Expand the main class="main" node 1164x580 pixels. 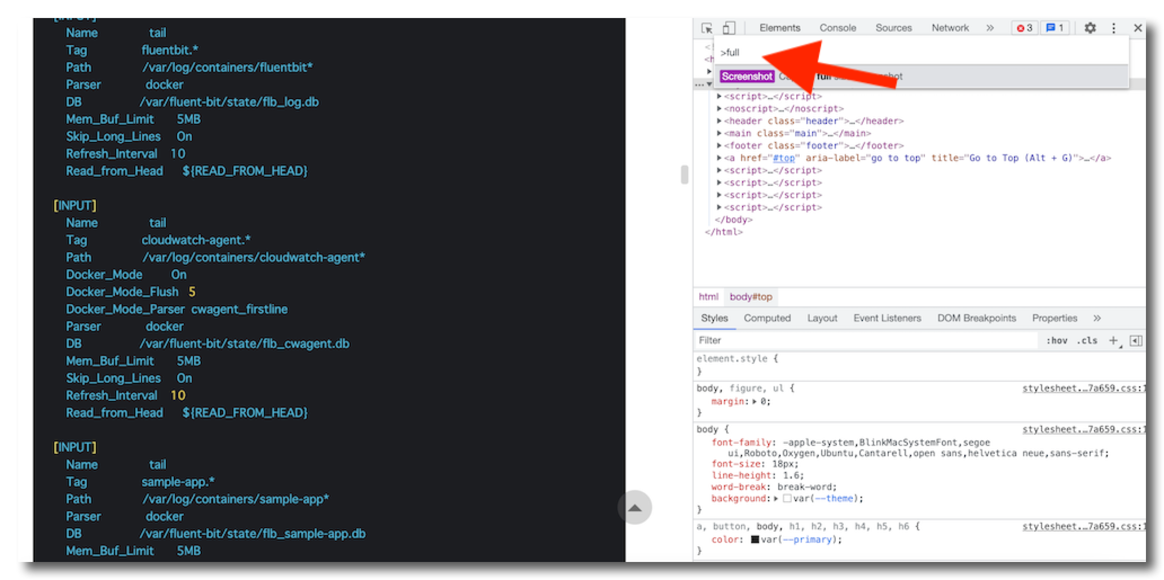pyautogui.click(x=719, y=133)
